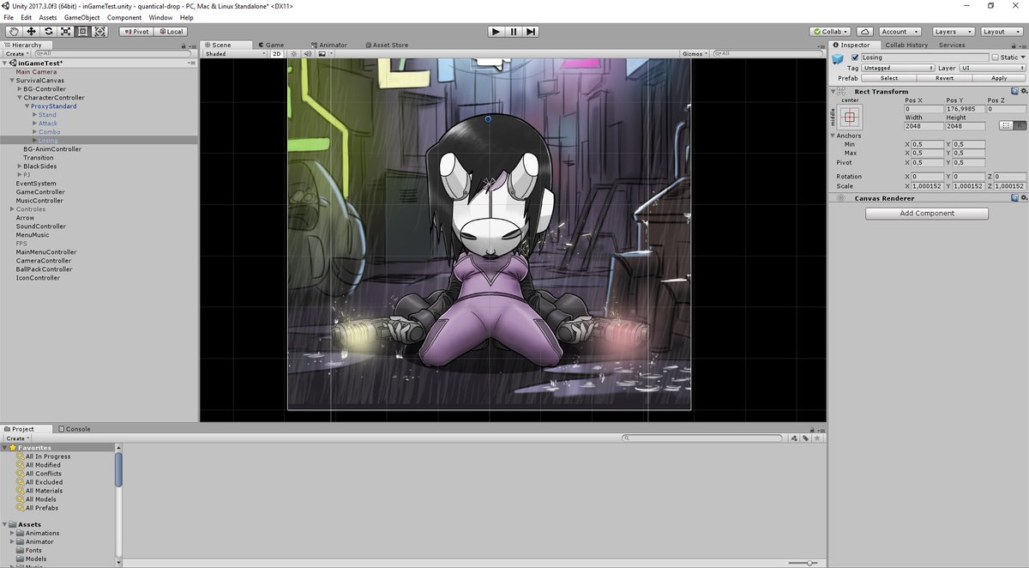The image size is (1029, 568).
Task: Enable the Static checkbox
Action: (x=995, y=57)
